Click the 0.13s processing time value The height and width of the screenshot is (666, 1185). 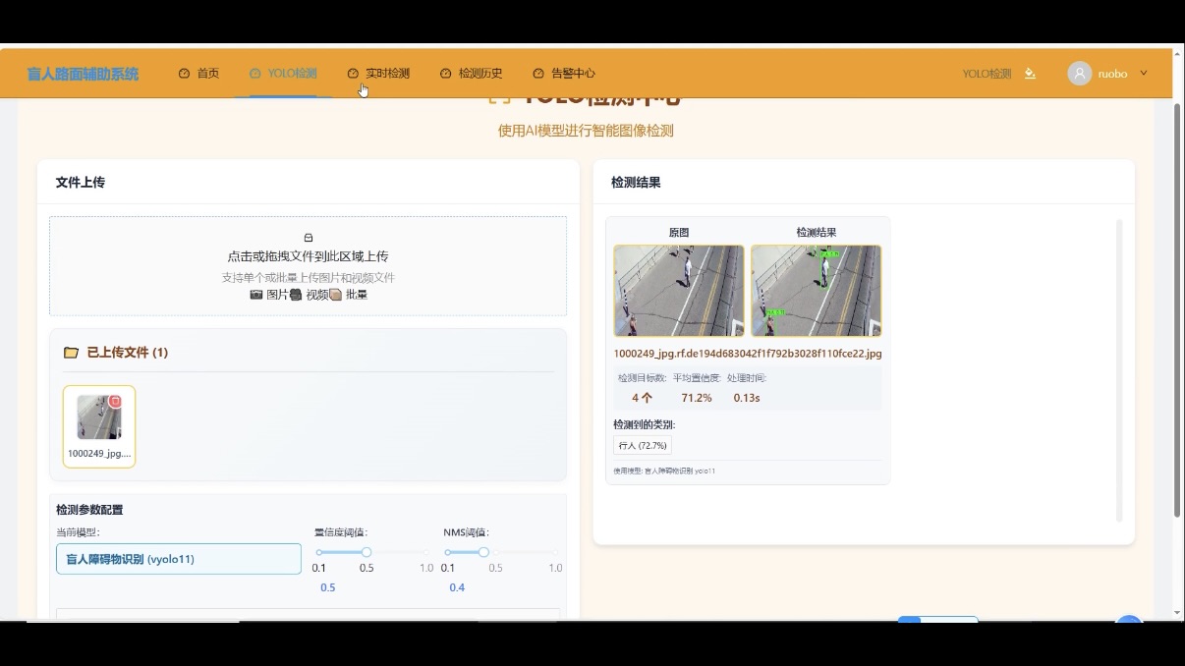(747, 398)
